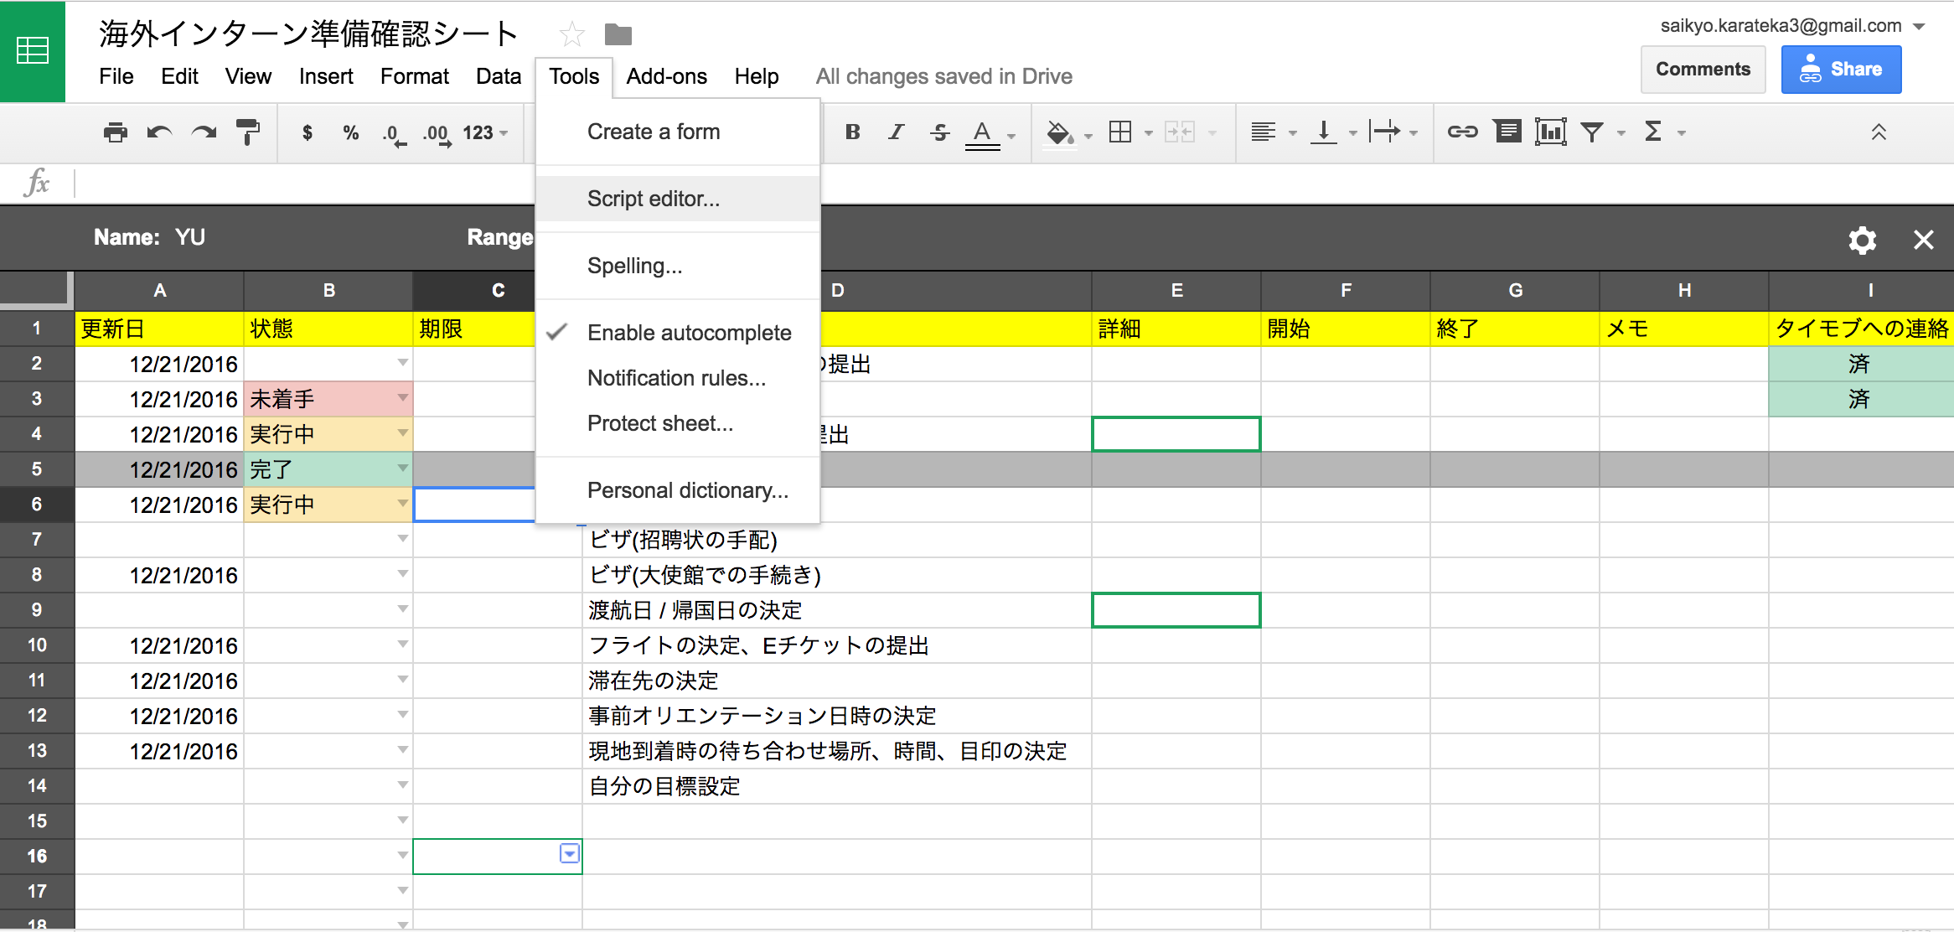
Task: Click the green Sheets home icon
Action: click(x=33, y=51)
